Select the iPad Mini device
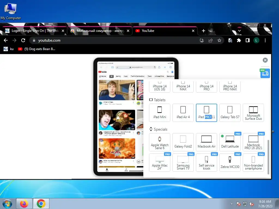 (160, 113)
